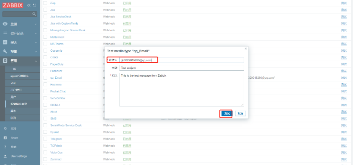Screen dimensions: 353x165
Task: Click the blue 测试 button in dialog
Action: tap(226, 114)
